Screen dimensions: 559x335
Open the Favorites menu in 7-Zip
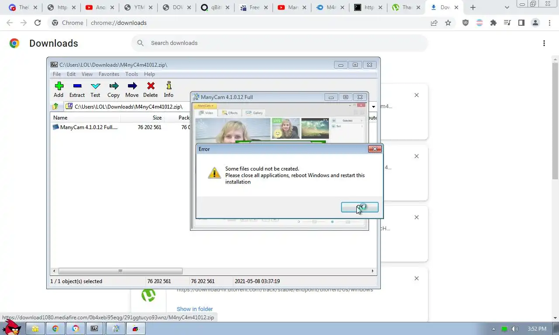point(109,74)
